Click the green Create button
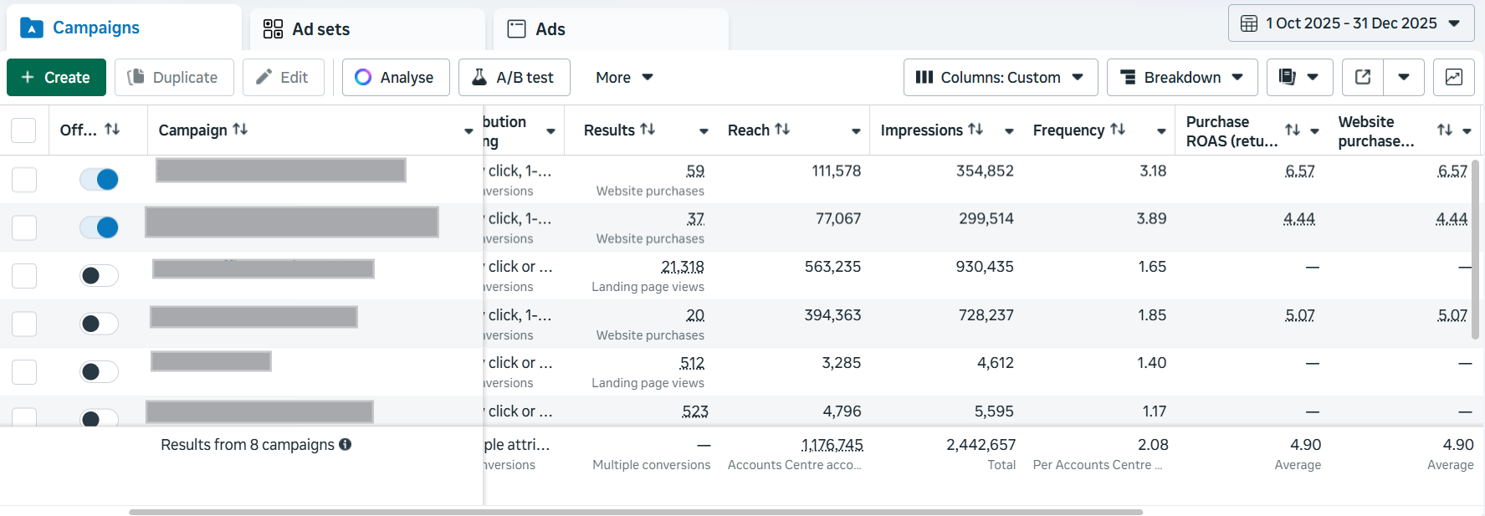Viewport: 1485px width, 516px height. 56,77
